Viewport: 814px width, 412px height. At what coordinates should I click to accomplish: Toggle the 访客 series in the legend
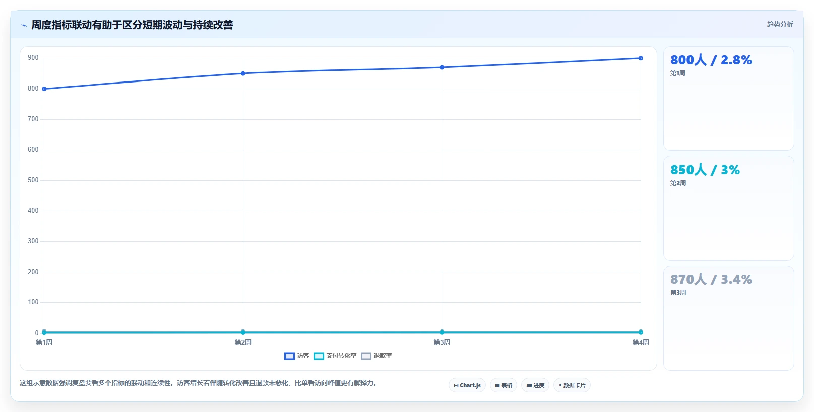(x=297, y=356)
